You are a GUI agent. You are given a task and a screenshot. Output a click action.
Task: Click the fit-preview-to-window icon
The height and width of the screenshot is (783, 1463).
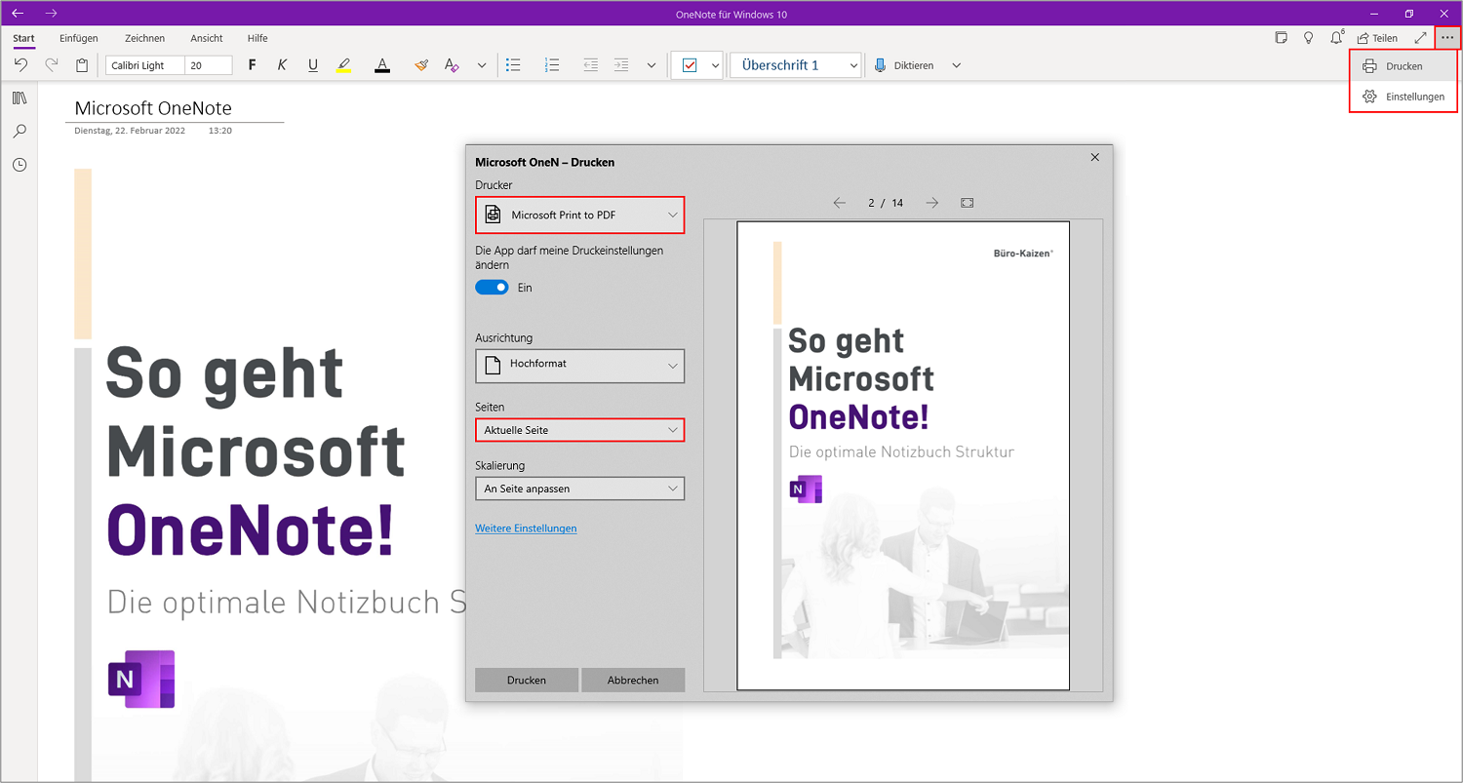coord(967,203)
